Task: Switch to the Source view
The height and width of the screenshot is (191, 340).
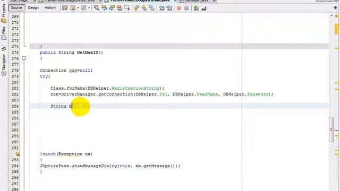Action: click(x=16, y=8)
